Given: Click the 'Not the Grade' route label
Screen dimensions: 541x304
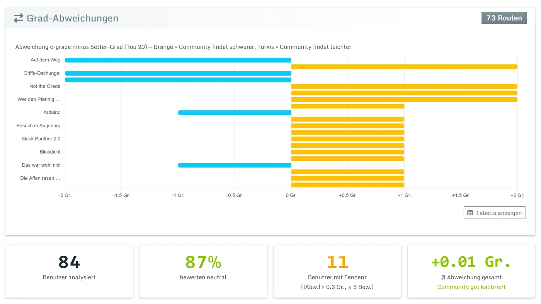Looking at the screenshot, I should tap(45, 86).
